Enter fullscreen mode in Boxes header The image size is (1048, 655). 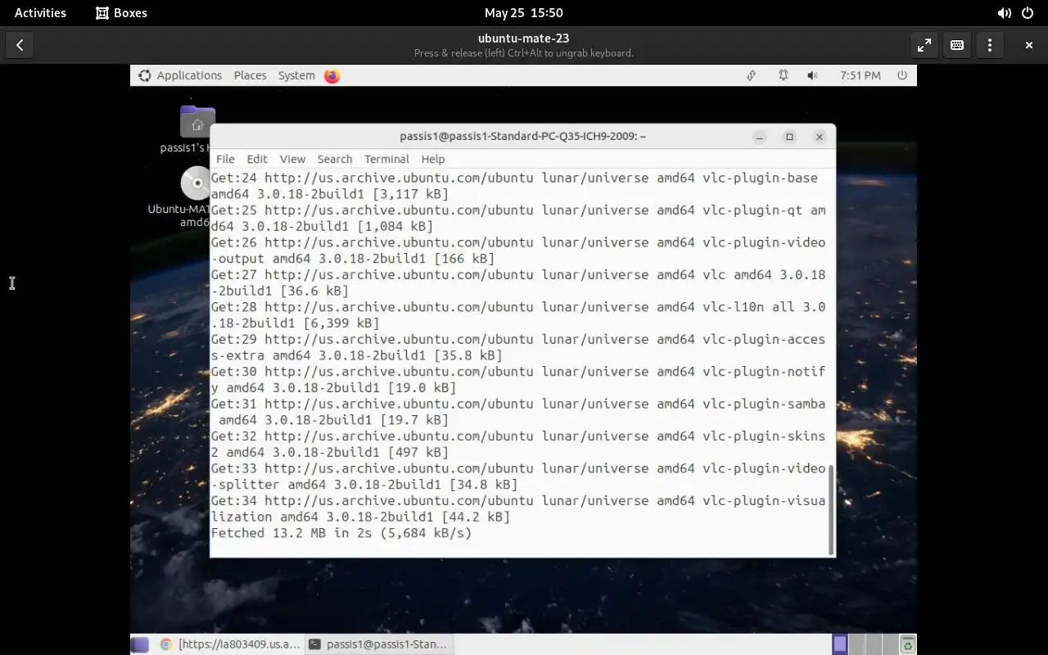point(924,45)
